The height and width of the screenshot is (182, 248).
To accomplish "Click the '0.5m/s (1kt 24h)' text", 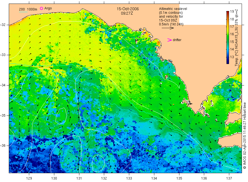I will [171, 24].
